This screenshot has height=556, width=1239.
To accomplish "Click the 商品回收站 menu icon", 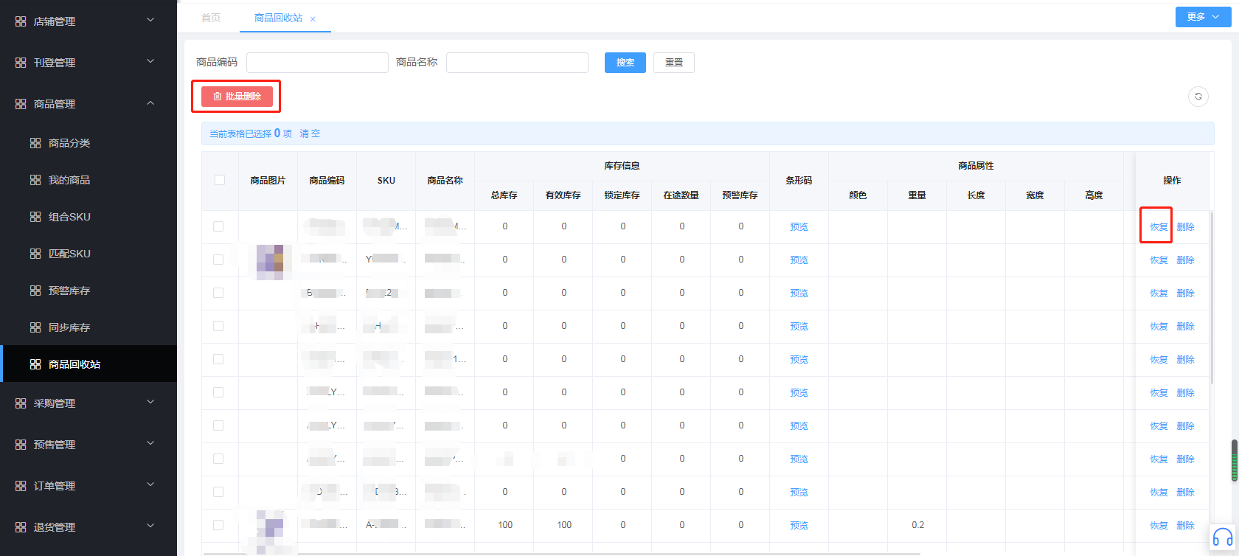I will tap(35, 364).
